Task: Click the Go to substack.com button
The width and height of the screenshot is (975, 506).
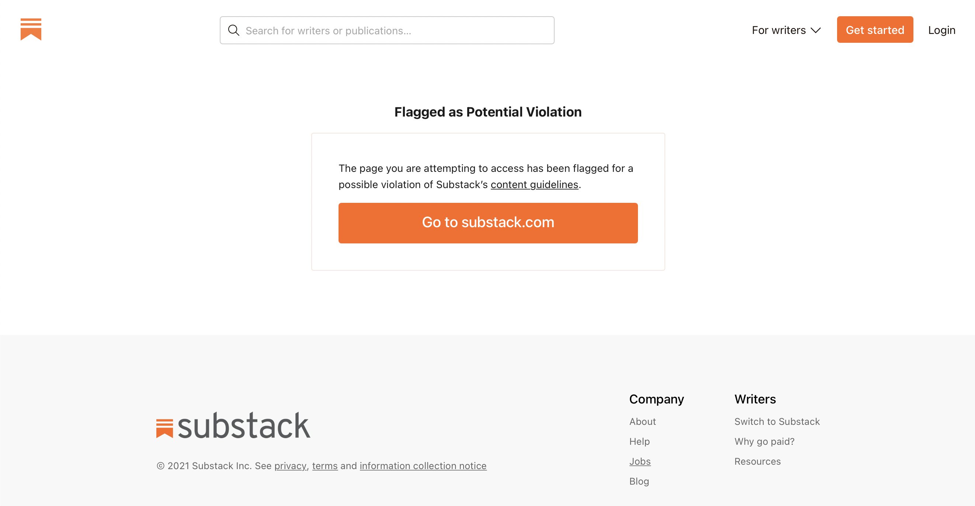Action: (488, 222)
